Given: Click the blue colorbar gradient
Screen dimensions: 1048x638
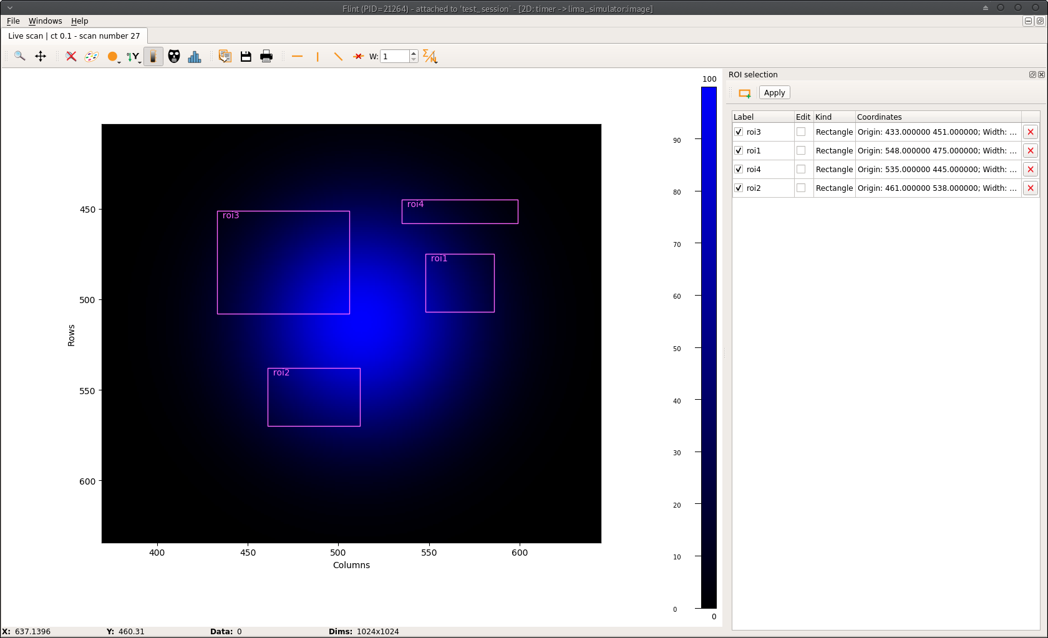Looking at the screenshot, I should click(709, 347).
